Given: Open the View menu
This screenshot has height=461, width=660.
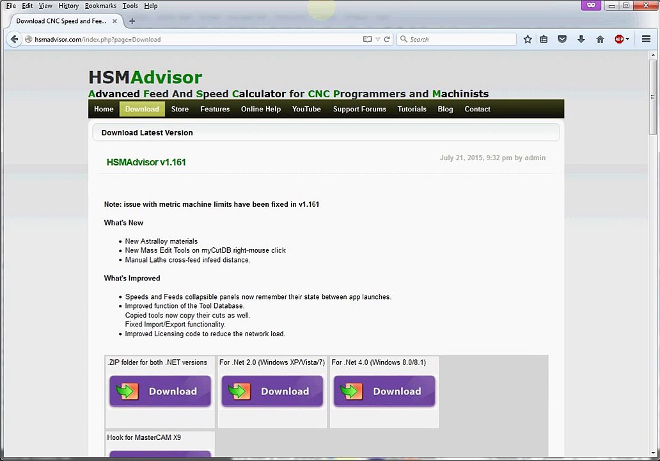Looking at the screenshot, I should coord(45,6).
